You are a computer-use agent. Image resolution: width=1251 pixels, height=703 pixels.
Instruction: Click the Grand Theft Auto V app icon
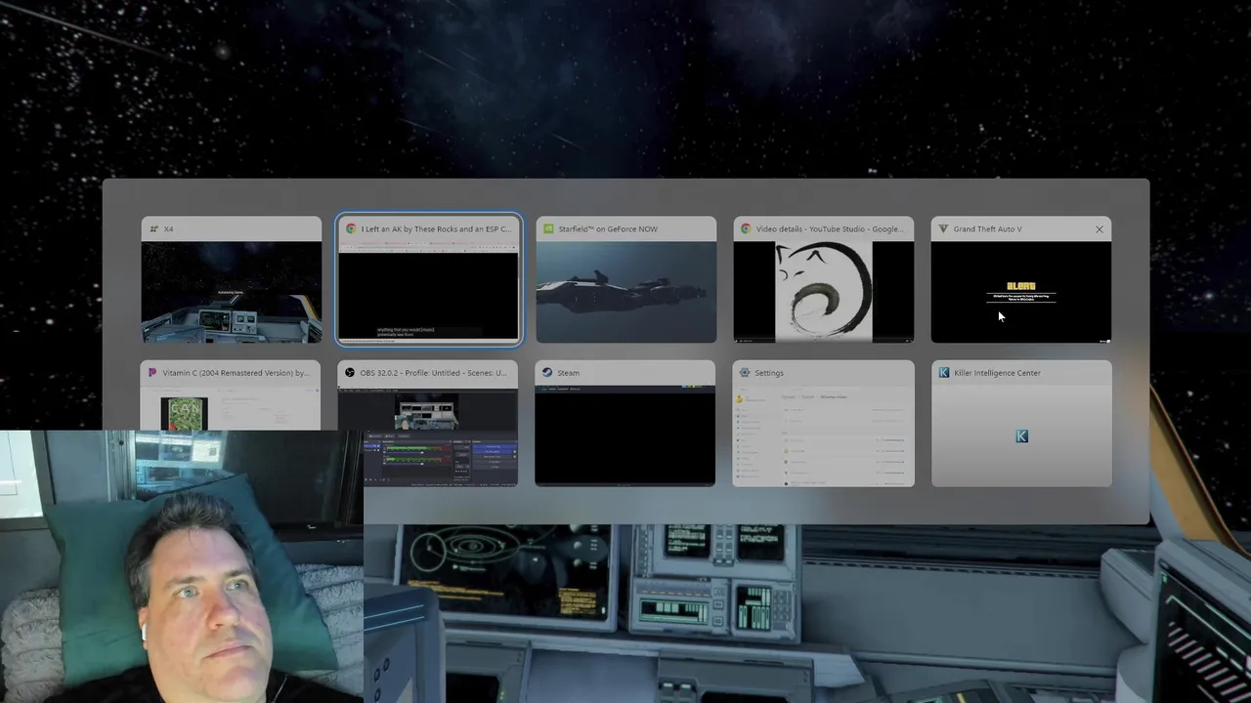tap(943, 229)
